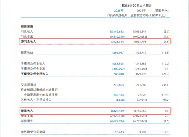Screen dimensions: 189x137
Task: Select the value (2,070,128)
Action: tap(117, 116)
